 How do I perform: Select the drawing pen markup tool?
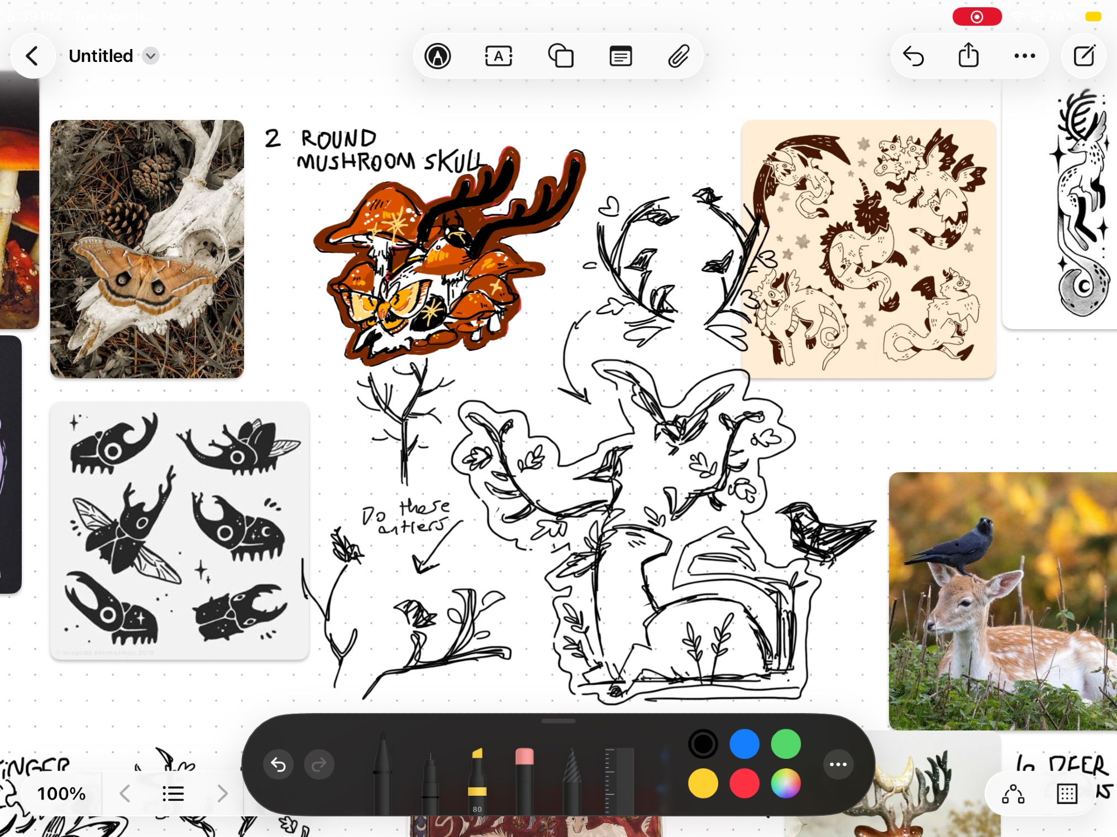(437, 56)
